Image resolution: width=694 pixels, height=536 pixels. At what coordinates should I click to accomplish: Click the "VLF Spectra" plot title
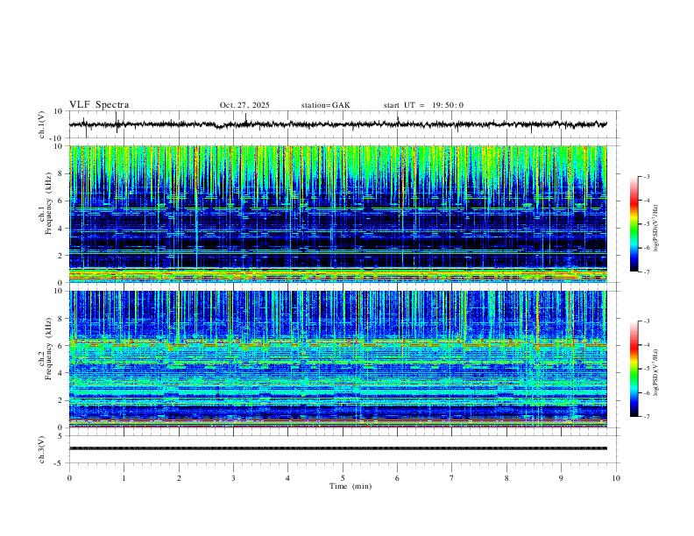point(99,105)
